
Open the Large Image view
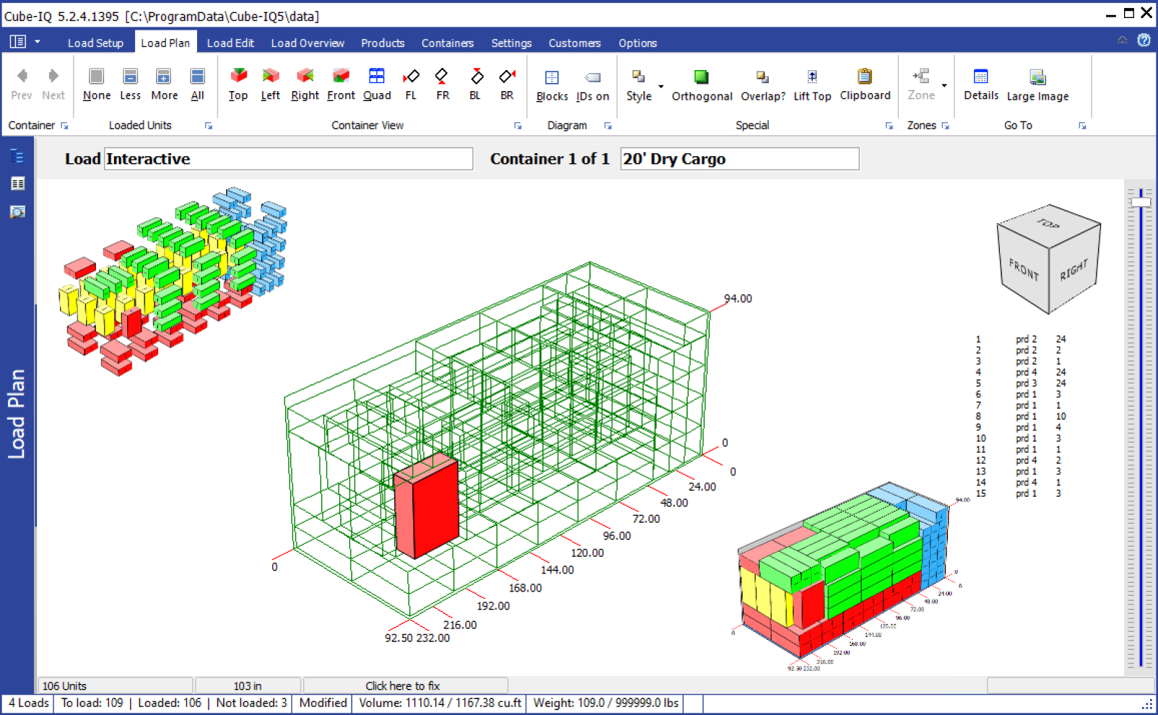[1037, 84]
